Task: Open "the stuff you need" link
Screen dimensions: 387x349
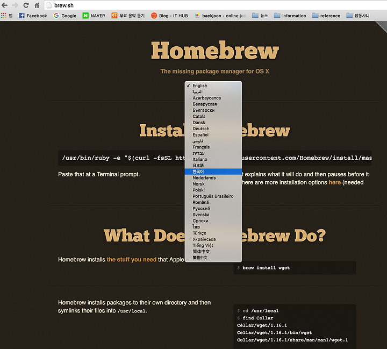Action: coord(132,260)
